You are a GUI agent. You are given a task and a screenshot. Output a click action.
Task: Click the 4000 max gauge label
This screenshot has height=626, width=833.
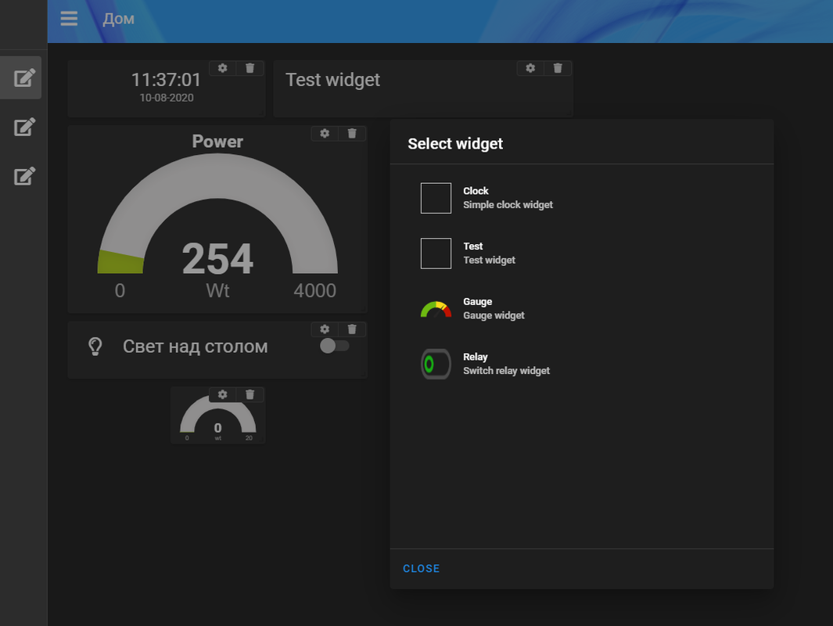pyautogui.click(x=314, y=290)
